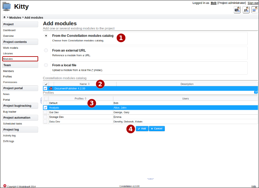Click the Users column header
Viewport: 259px width, 188px height.
coord(186,99)
